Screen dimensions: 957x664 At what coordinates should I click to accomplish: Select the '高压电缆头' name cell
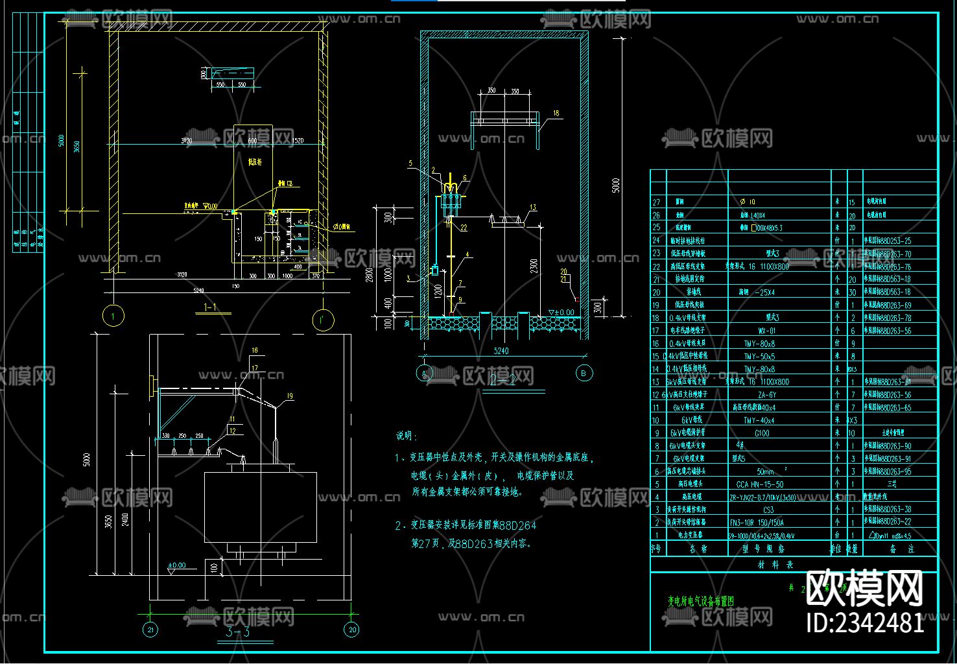691,484
